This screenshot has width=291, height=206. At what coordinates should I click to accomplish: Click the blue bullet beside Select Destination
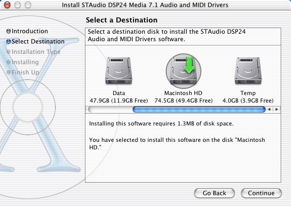pos(8,42)
